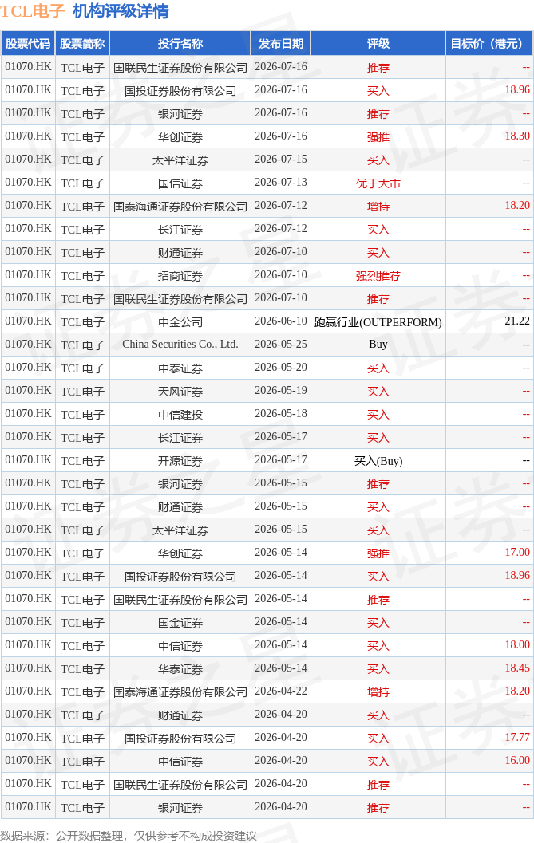
Task: Select the 国金证券 institution cell
Action: (x=180, y=623)
